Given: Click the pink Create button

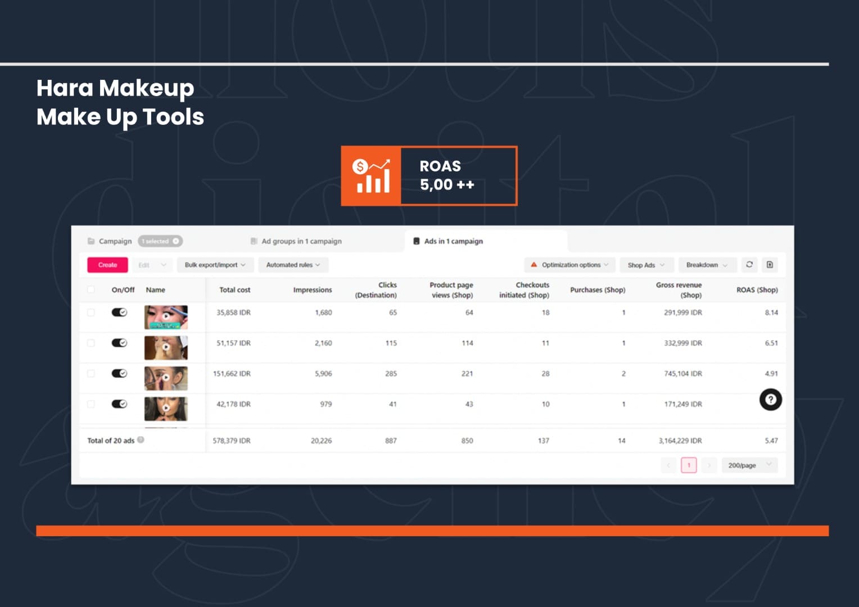Looking at the screenshot, I should pos(107,265).
